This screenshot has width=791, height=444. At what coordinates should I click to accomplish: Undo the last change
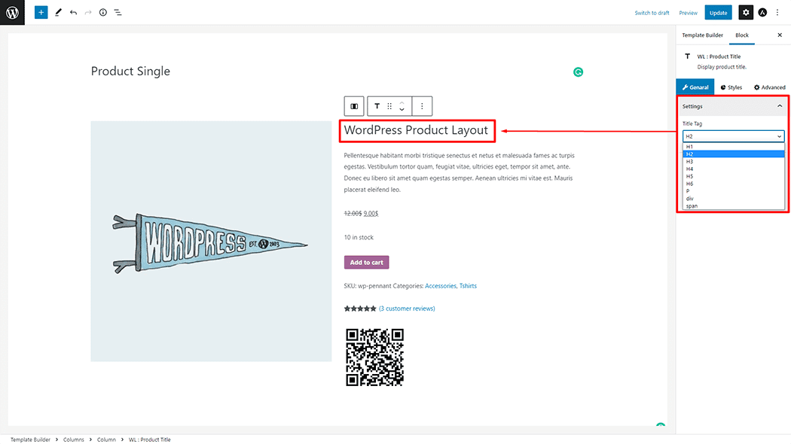coord(73,12)
